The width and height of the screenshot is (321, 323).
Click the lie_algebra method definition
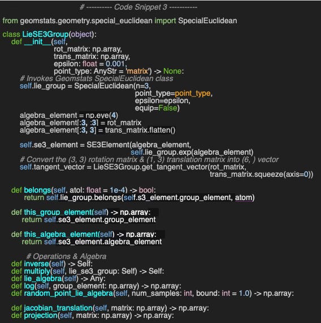tap(58, 279)
